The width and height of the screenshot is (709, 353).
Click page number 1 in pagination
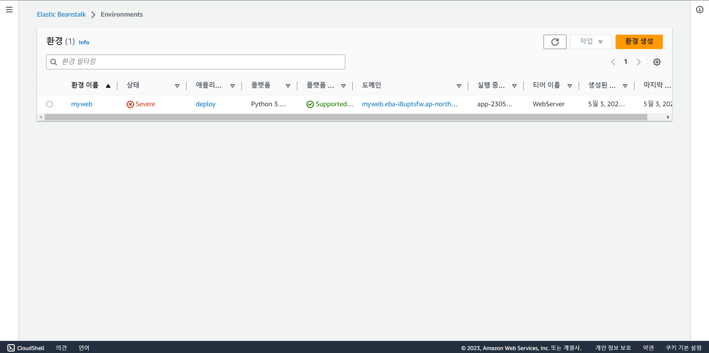click(x=626, y=62)
